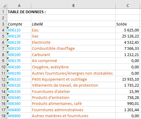This screenshot has width=141, height=119.
Task: Select row 2 header
Action: tap(3, 18)
